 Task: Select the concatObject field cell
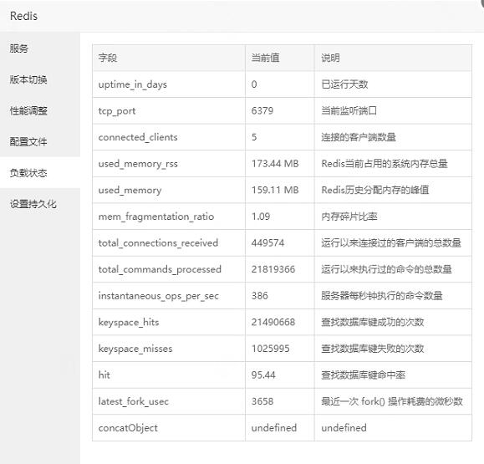[169, 428]
